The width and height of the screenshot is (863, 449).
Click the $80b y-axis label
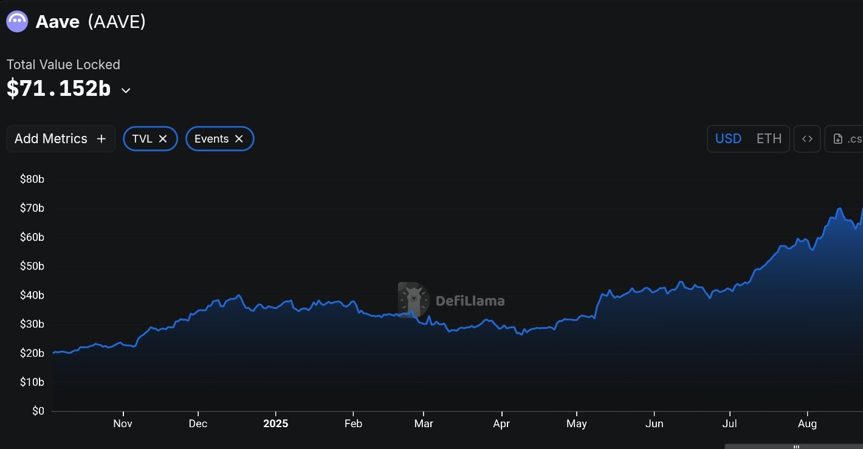32,179
